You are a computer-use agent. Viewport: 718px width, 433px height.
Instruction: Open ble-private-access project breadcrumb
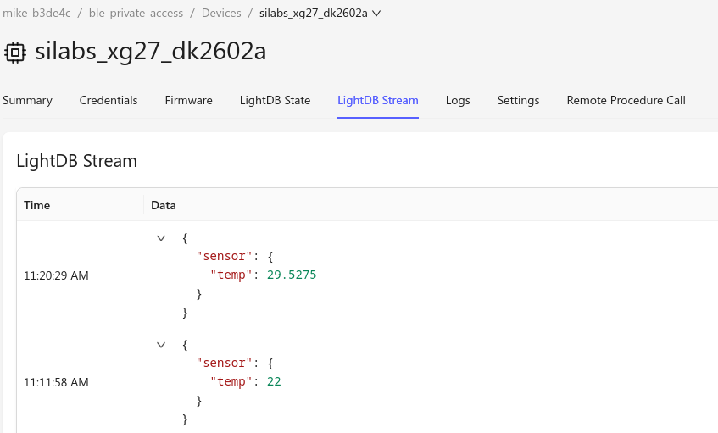pyautogui.click(x=136, y=14)
